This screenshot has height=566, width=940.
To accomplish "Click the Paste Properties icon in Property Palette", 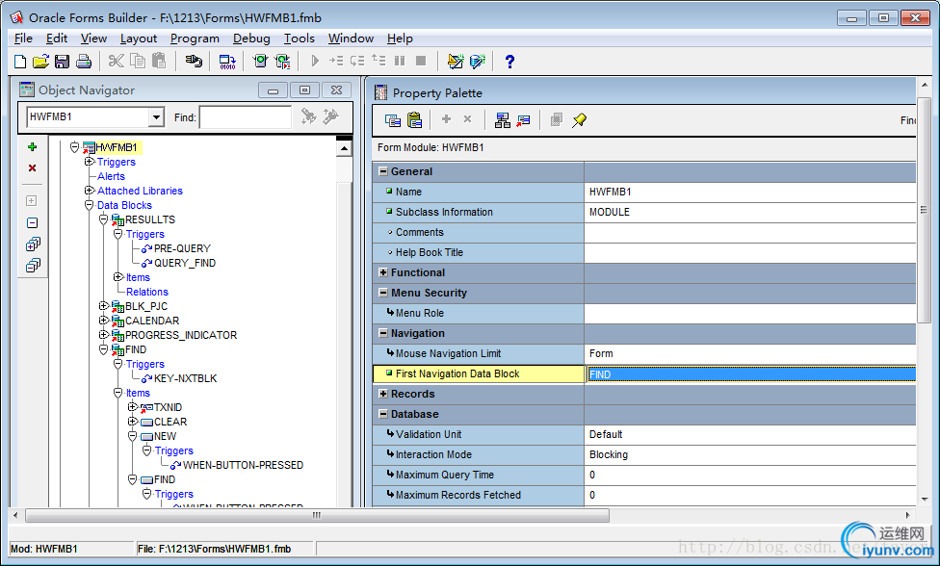I will (414, 120).
